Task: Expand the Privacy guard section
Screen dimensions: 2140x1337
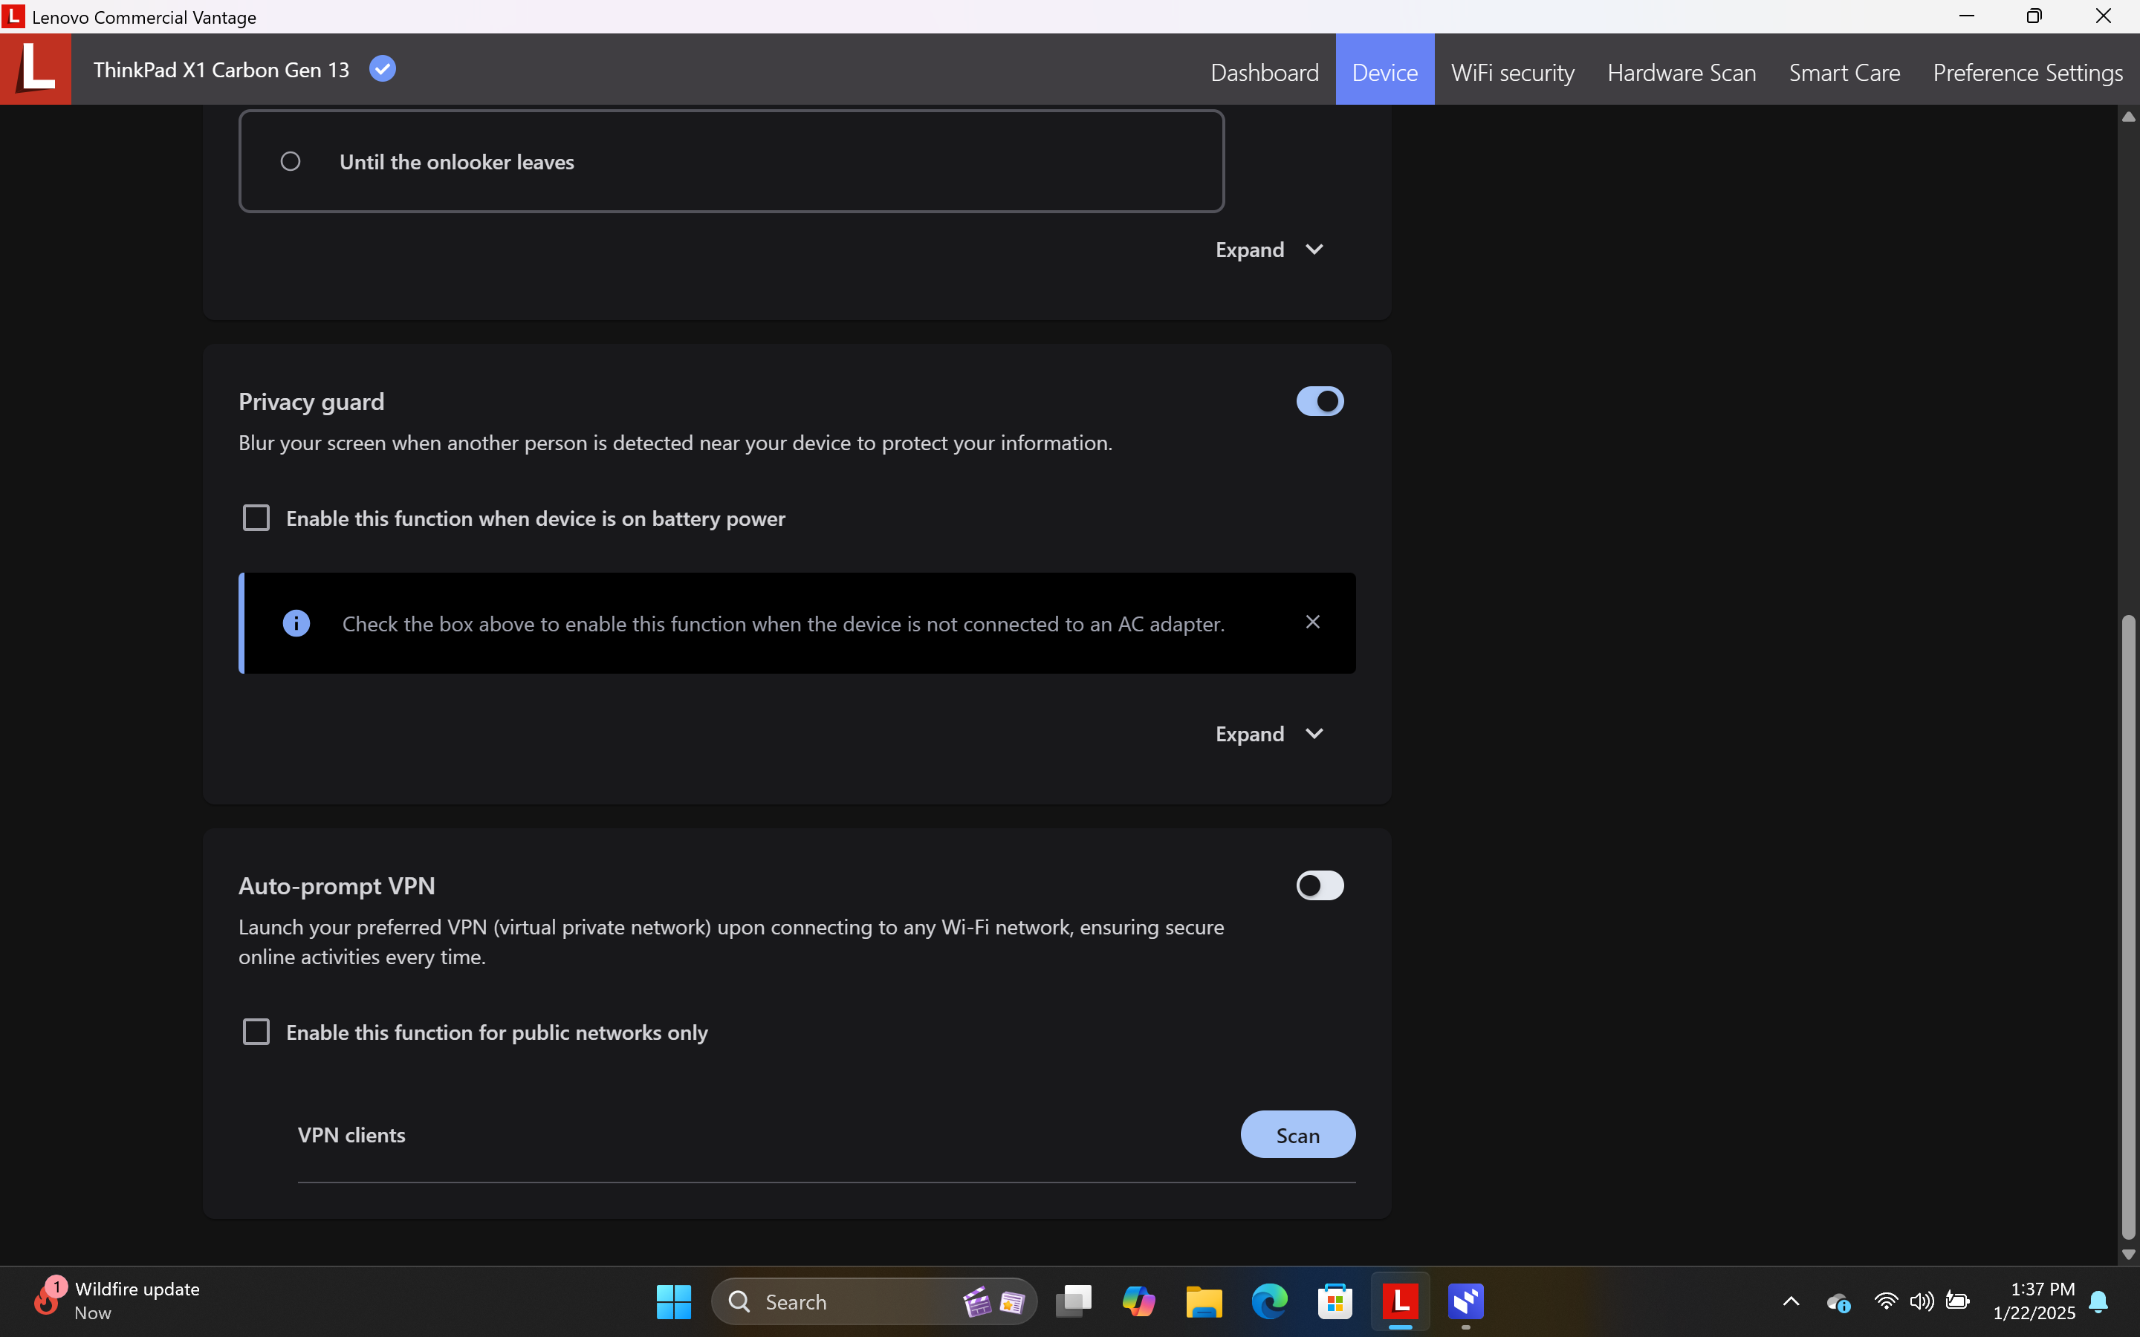Action: pyautogui.click(x=1269, y=734)
